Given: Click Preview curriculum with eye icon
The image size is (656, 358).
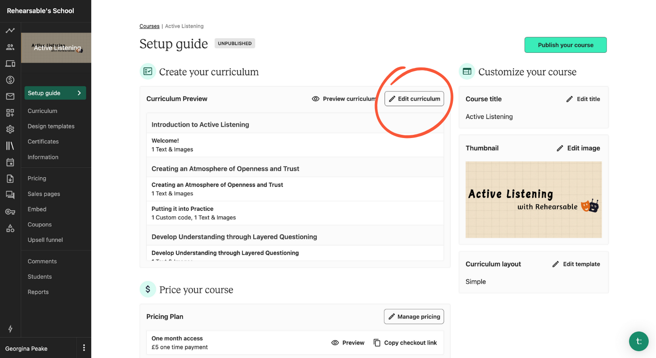Looking at the screenshot, I should pyautogui.click(x=344, y=99).
